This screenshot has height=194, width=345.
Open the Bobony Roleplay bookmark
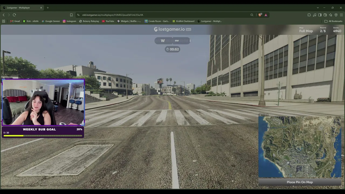(89, 21)
